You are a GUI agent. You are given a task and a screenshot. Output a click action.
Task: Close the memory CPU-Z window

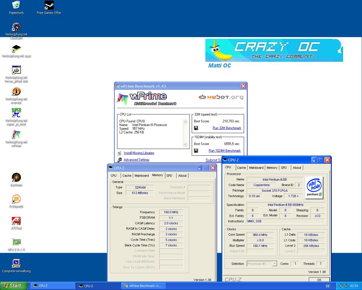coord(213,168)
